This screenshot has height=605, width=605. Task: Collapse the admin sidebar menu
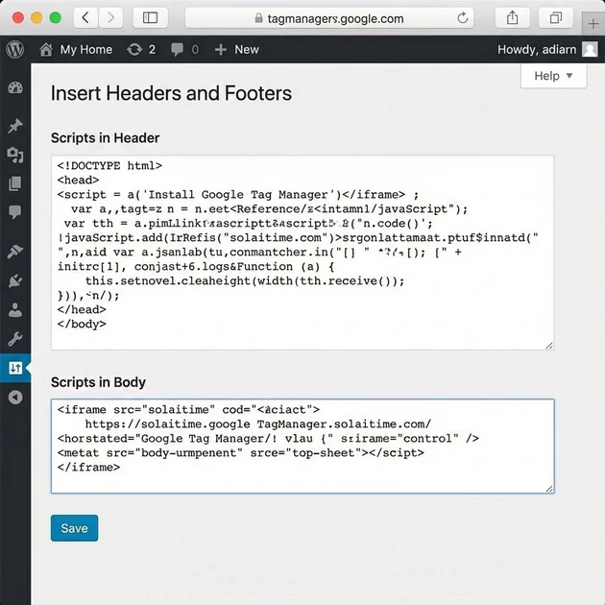15,398
